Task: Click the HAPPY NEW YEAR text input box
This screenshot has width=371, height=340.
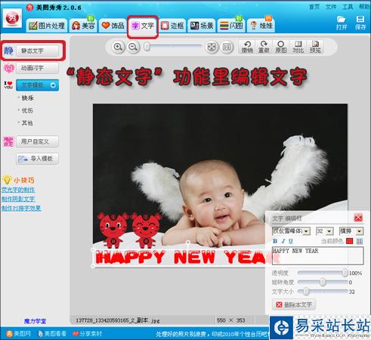Action: (x=317, y=255)
